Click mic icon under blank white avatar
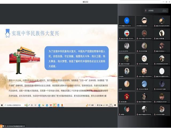 point(155,77)
